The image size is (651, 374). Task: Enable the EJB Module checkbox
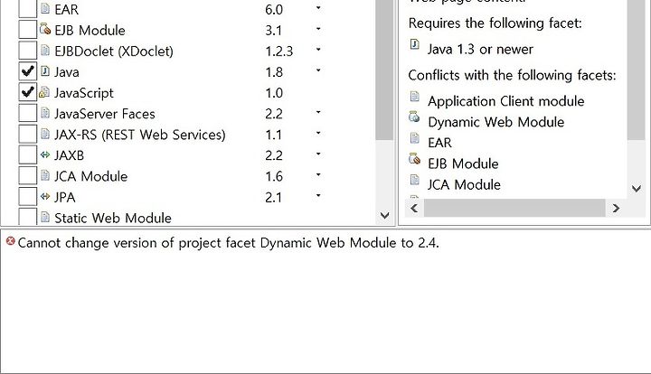(x=28, y=30)
